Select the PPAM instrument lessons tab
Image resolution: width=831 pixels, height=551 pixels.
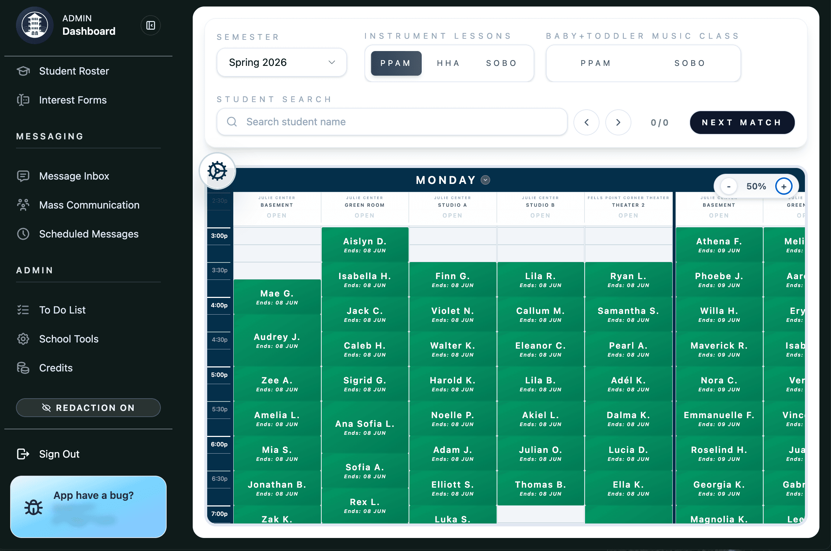click(x=396, y=63)
